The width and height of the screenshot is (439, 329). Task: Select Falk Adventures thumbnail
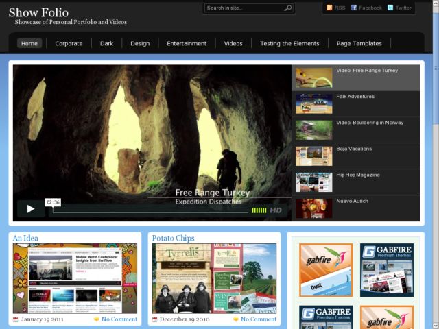pyautogui.click(x=314, y=103)
